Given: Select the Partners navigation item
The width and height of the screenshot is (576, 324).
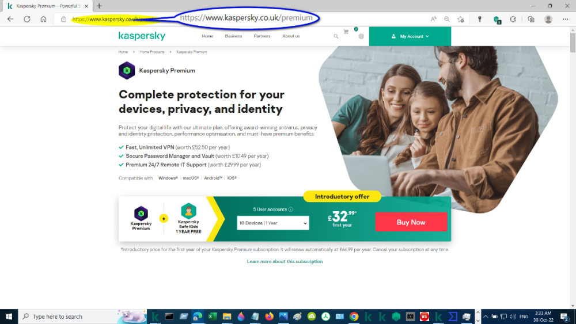Looking at the screenshot, I should pyautogui.click(x=262, y=36).
